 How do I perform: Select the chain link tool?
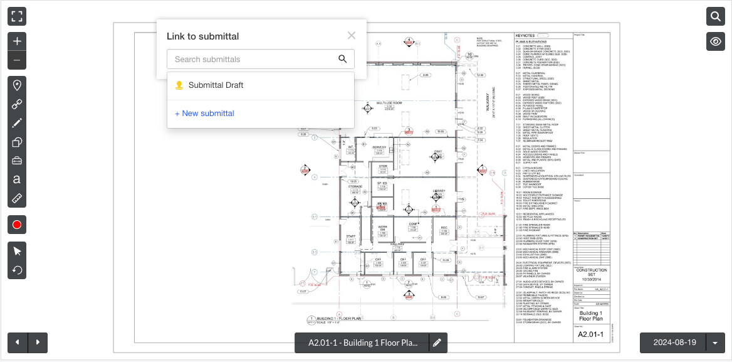click(17, 104)
